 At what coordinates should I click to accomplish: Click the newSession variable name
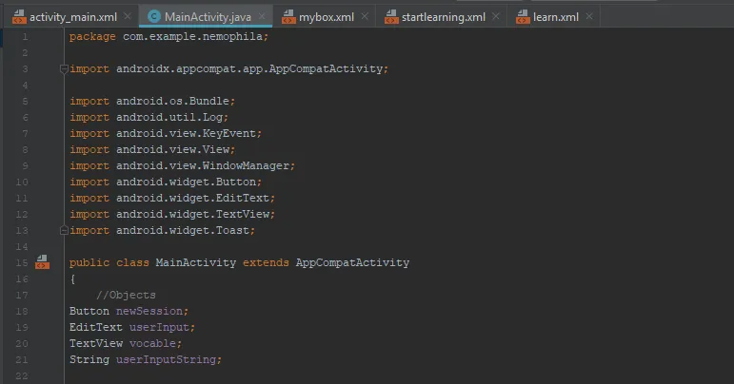[x=152, y=311]
